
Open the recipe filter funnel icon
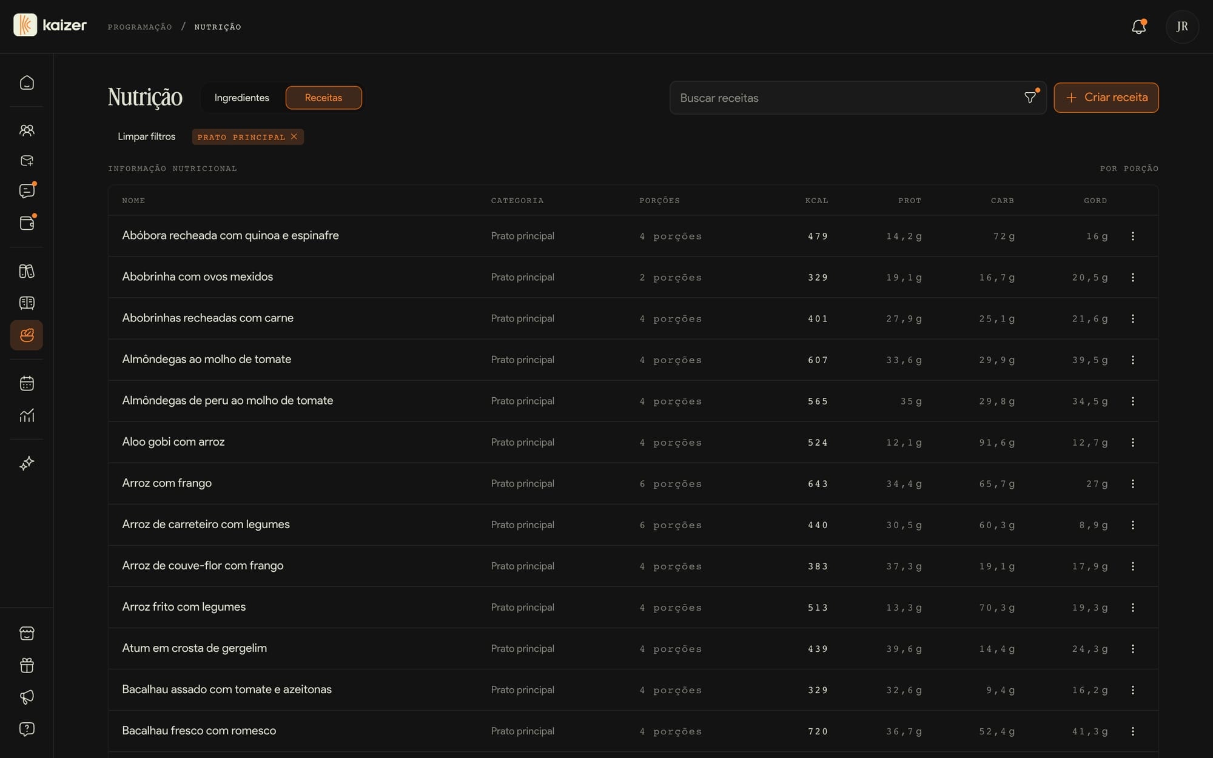pos(1030,98)
